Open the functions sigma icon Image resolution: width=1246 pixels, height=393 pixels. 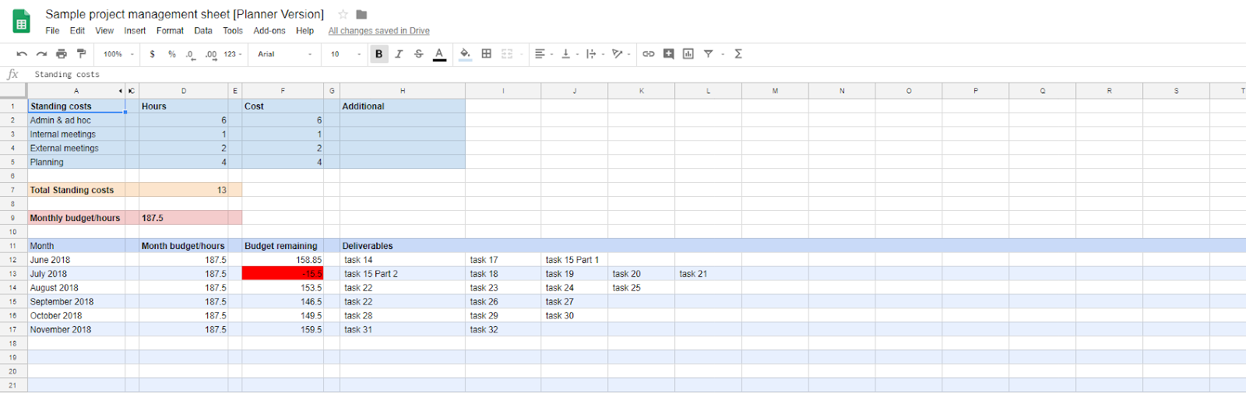point(738,54)
